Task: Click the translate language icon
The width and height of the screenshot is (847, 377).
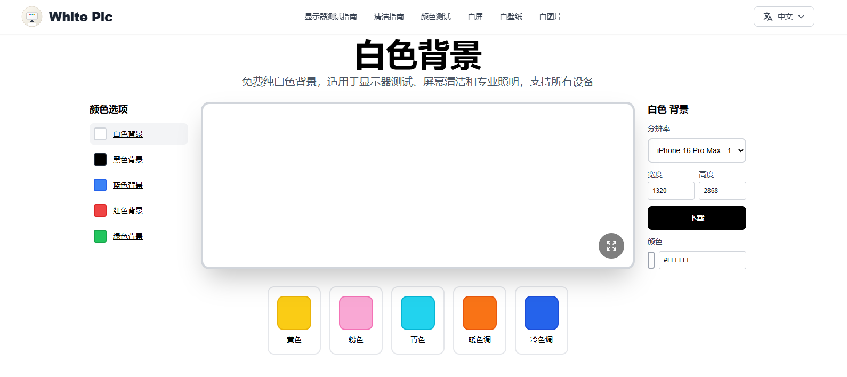Action: coord(768,17)
